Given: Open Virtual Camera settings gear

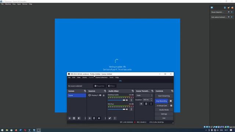Looking at the screenshot, I should click(x=171, y=106).
